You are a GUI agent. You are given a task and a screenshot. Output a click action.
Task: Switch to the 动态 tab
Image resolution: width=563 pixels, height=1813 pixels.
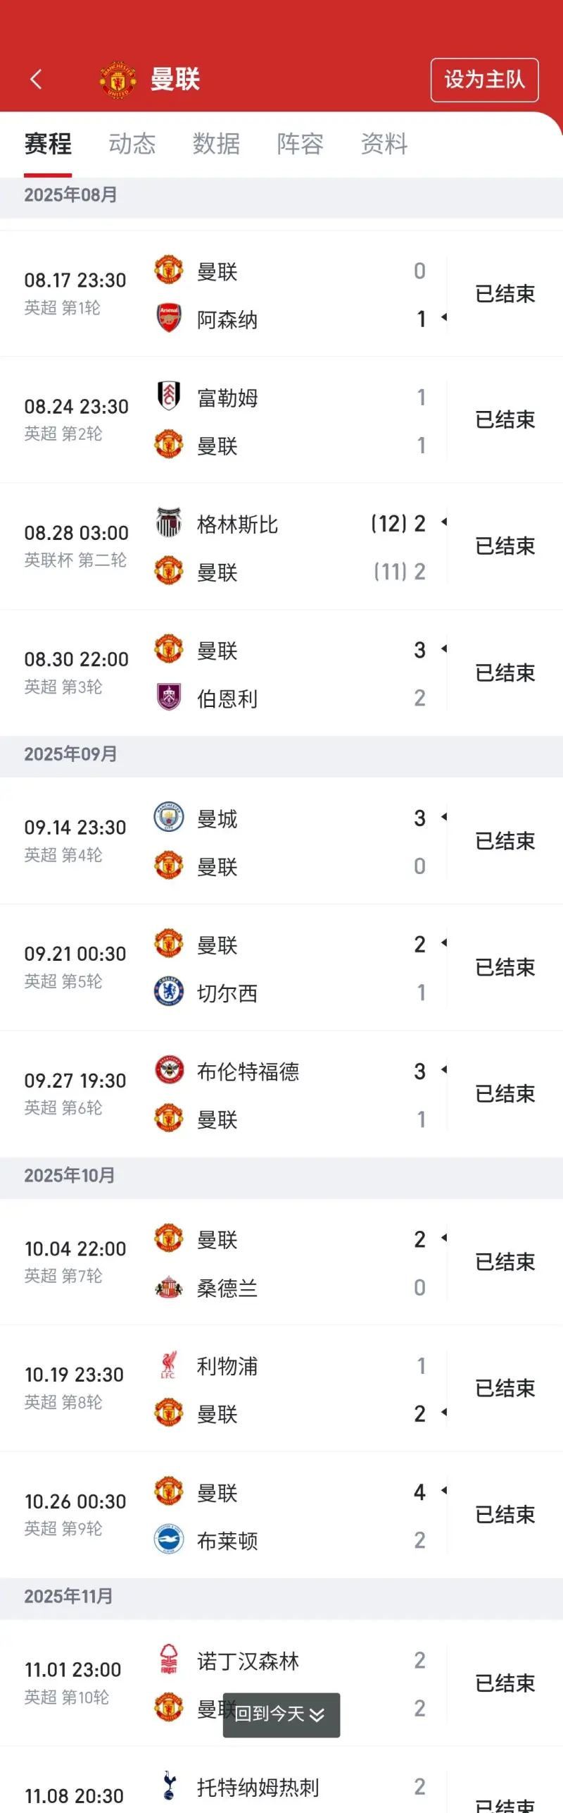click(x=132, y=145)
